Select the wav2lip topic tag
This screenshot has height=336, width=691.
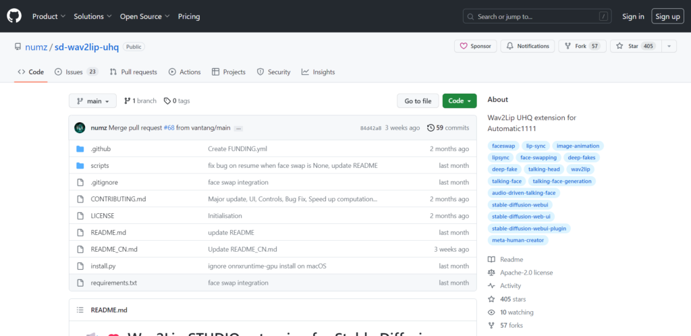[x=580, y=169]
